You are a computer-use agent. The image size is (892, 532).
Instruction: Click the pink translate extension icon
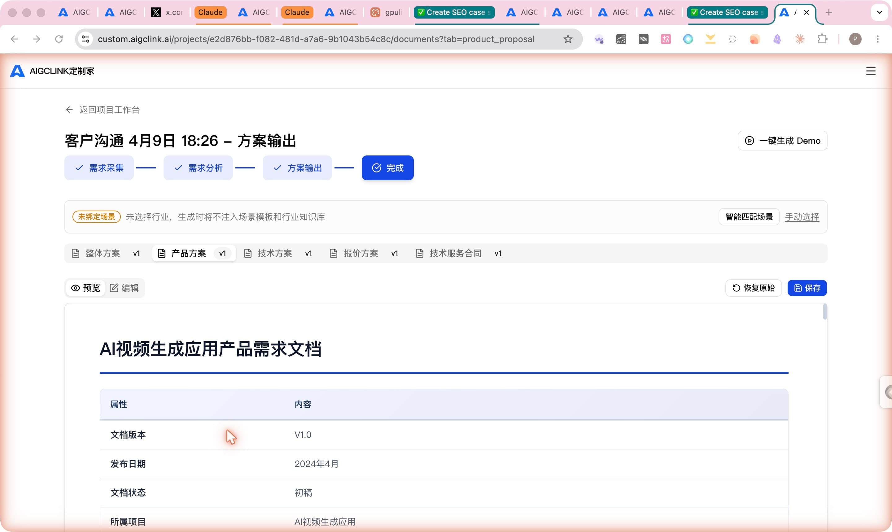click(x=666, y=39)
